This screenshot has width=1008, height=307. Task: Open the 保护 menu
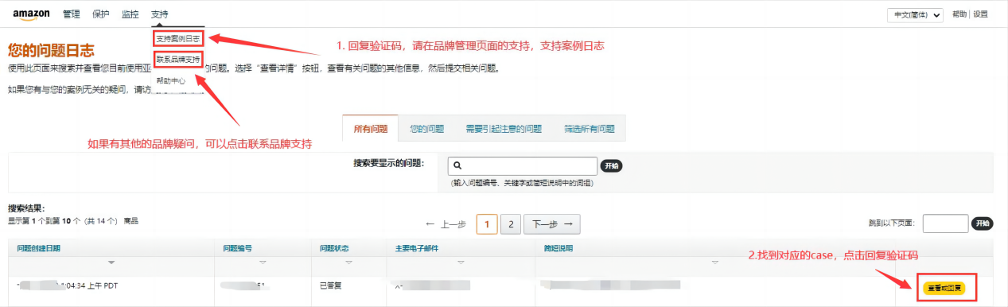101,15
